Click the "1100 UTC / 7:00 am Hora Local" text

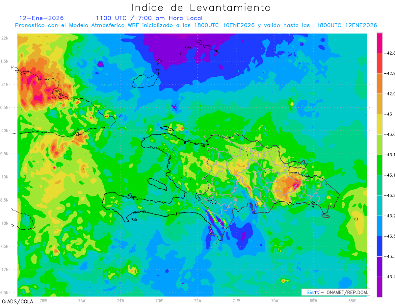tap(149, 18)
